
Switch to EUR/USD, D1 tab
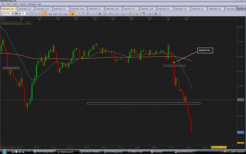coord(165,9)
